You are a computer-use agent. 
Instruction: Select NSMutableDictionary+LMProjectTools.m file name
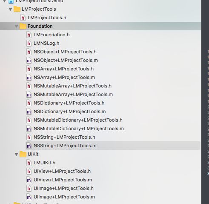click(79, 128)
